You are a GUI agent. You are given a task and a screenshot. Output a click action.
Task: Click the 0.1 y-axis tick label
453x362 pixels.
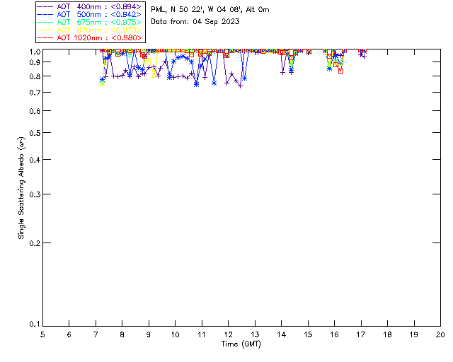(35, 325)
